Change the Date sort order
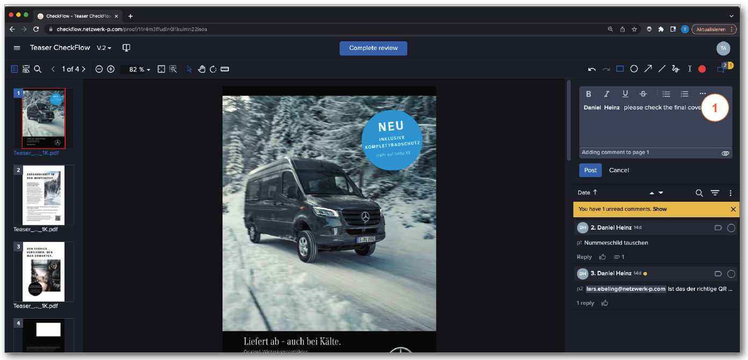This screenshot has height=360, width=748. pos(587,193)
